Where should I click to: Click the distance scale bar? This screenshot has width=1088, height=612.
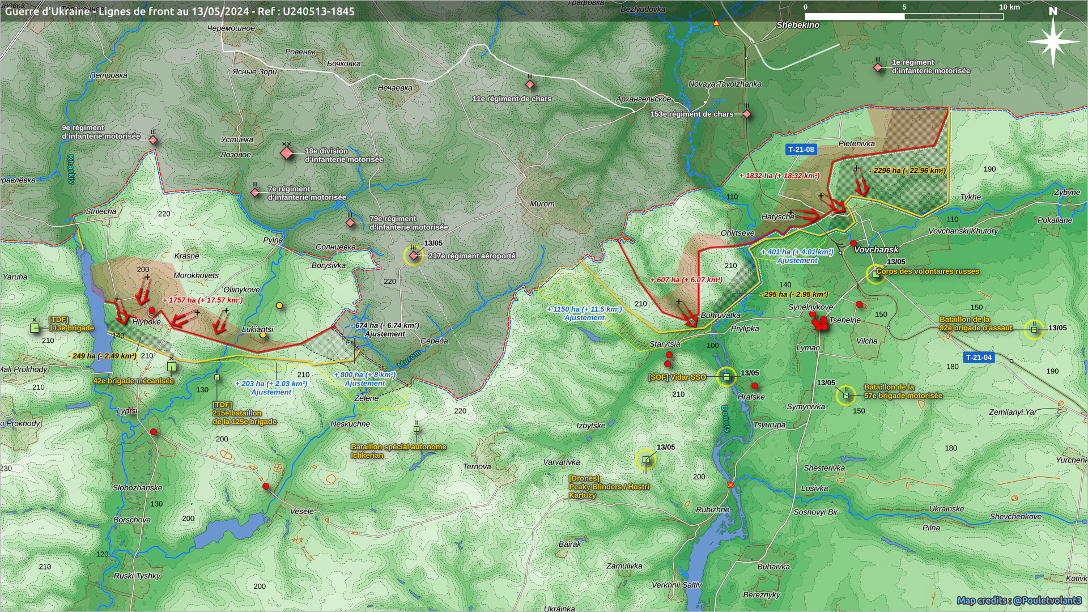click(904, 16)
